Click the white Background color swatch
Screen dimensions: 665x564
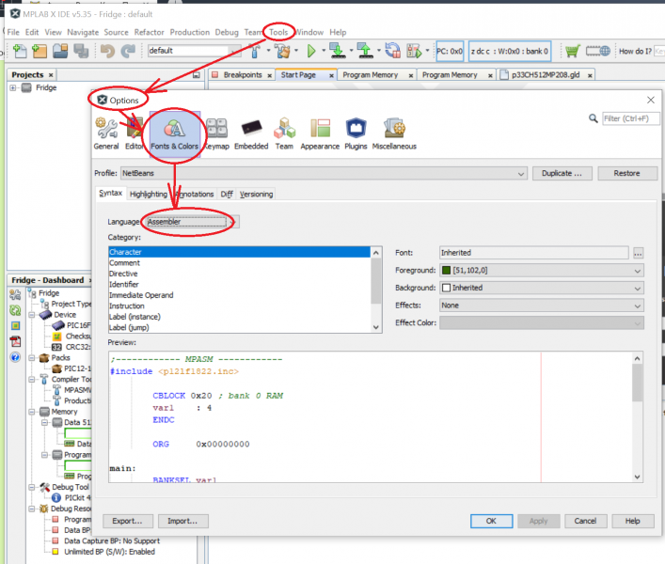click(446, 288)
